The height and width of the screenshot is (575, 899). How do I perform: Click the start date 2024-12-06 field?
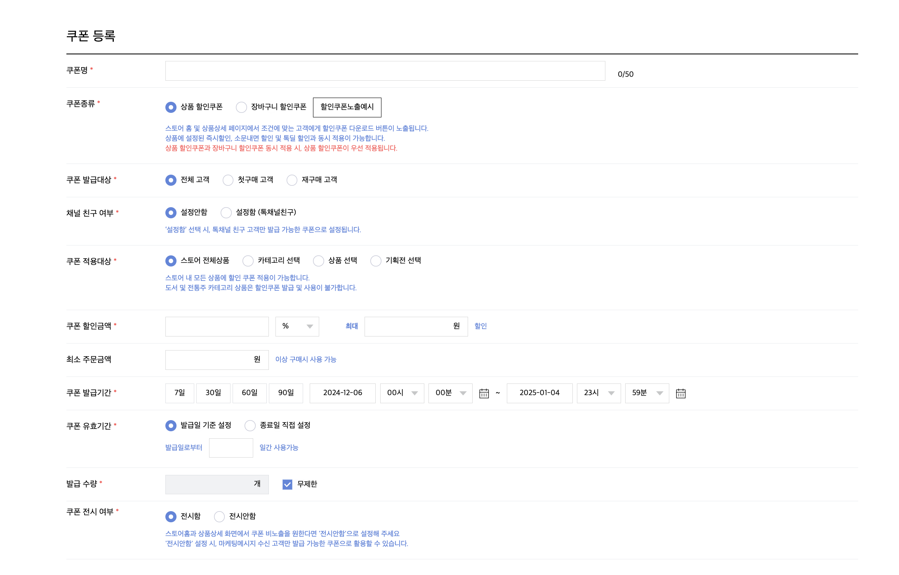click(342, 393)
